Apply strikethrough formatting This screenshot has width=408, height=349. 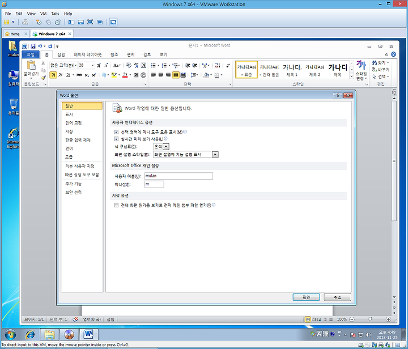(79, 75)
